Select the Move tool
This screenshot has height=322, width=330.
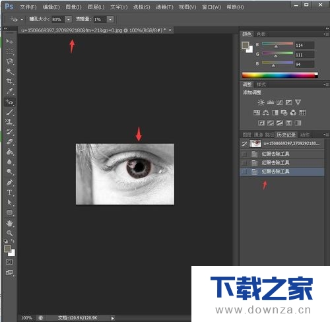click(x=9, y=41)
